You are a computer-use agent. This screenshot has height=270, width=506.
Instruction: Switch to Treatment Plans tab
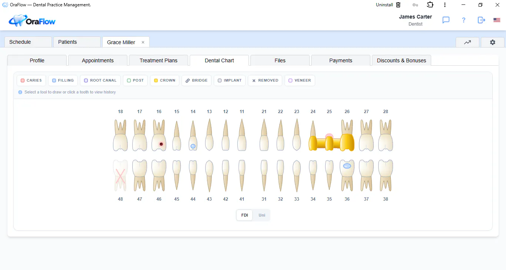coord(159,60)
